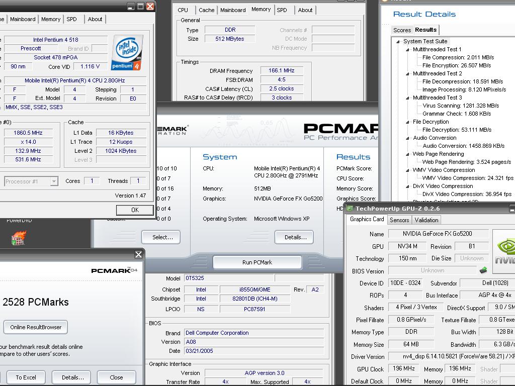Viewport: 515px width, 386px height.
Task: Click the mainboard Model field 0T5325
Action: point(229,278)
